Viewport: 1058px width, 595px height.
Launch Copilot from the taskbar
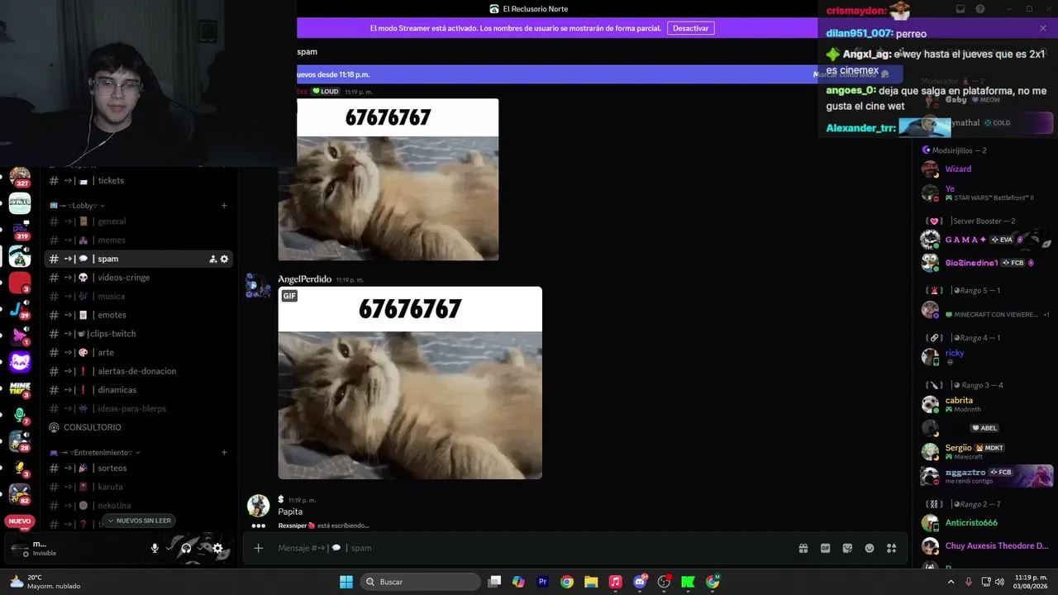(x=518, y=582)
